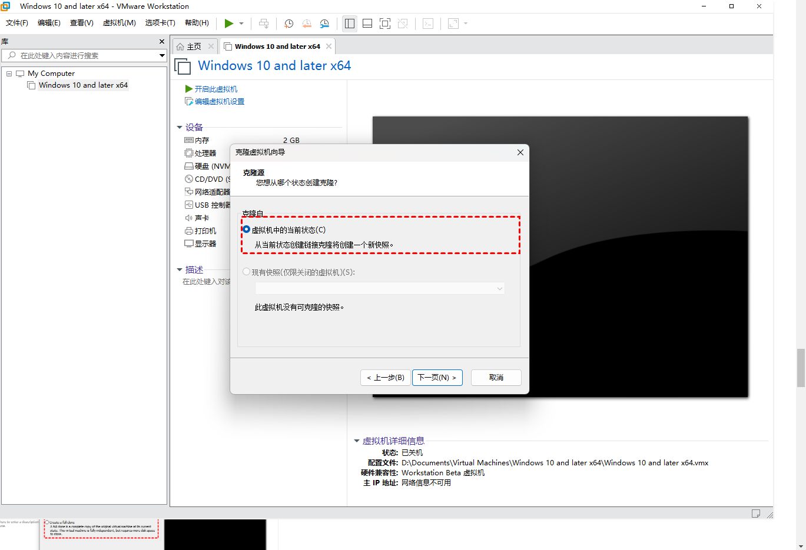
Task: Click the 主页 home tab icon
Action: pos(181,46)
